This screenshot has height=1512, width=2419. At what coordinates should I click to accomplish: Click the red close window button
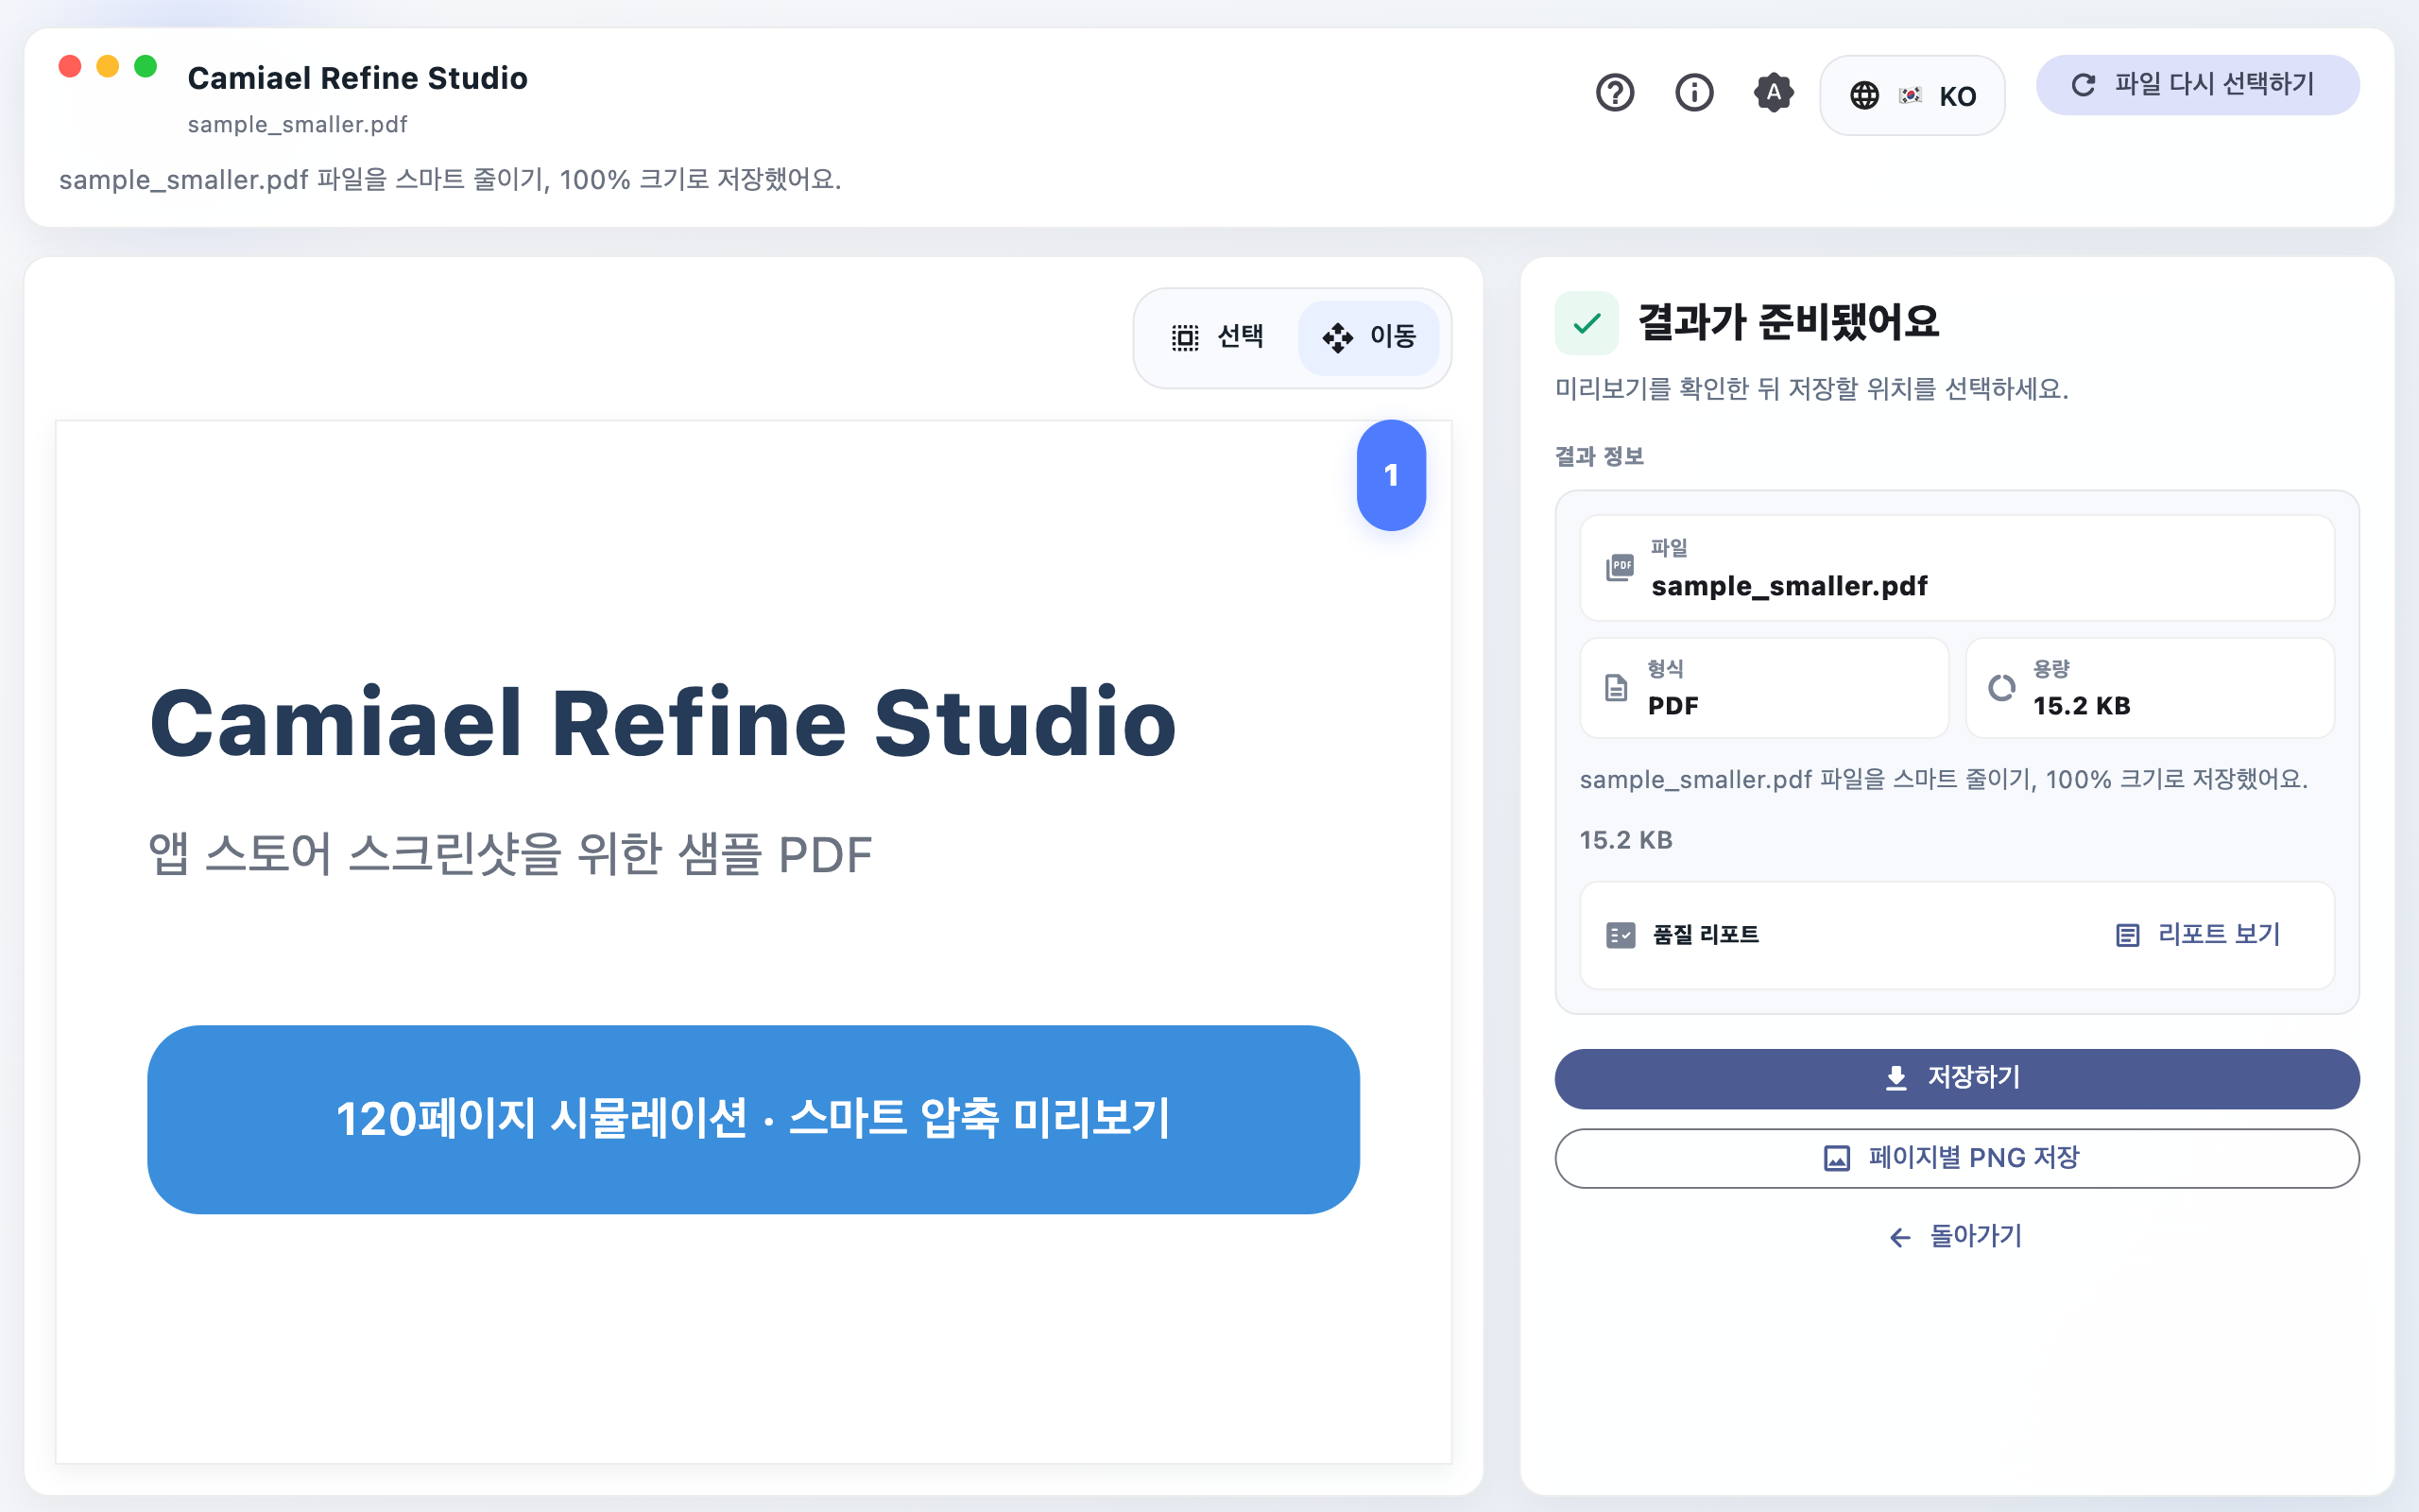[x=70, y=66]
